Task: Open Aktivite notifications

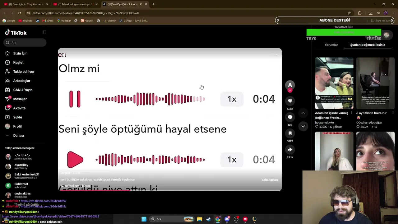Action: pos(19,108)
